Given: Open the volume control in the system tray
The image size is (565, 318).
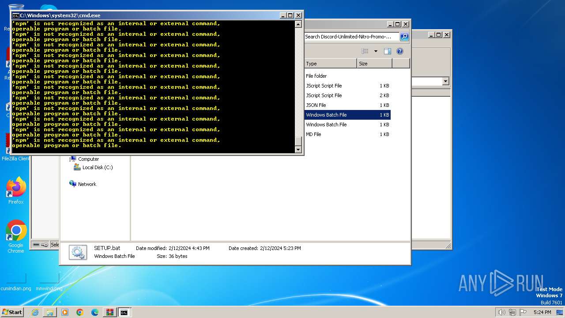Looking at the screenshot, I should [502, 312].
